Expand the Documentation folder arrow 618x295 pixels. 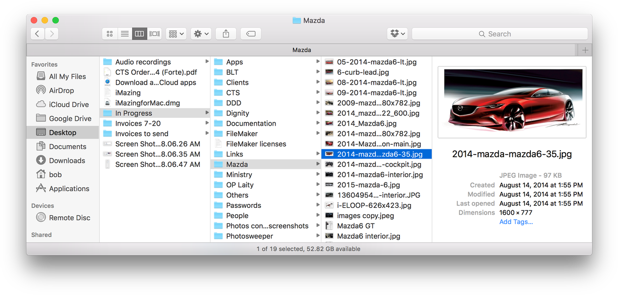click(318, 123)
